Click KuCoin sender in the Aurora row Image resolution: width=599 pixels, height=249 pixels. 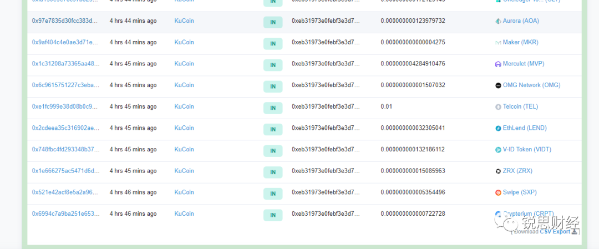184,21
